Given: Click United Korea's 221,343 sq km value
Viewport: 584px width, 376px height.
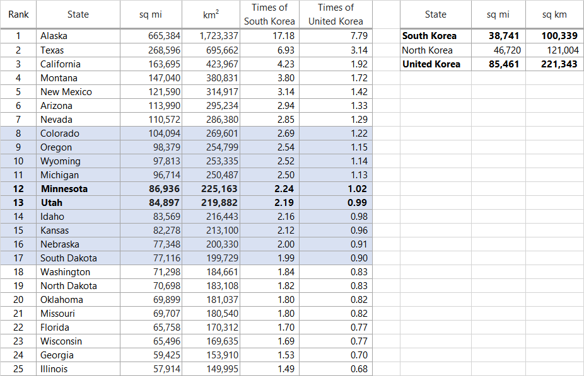Looking at the screenshot, I should (x=554, y=64).
